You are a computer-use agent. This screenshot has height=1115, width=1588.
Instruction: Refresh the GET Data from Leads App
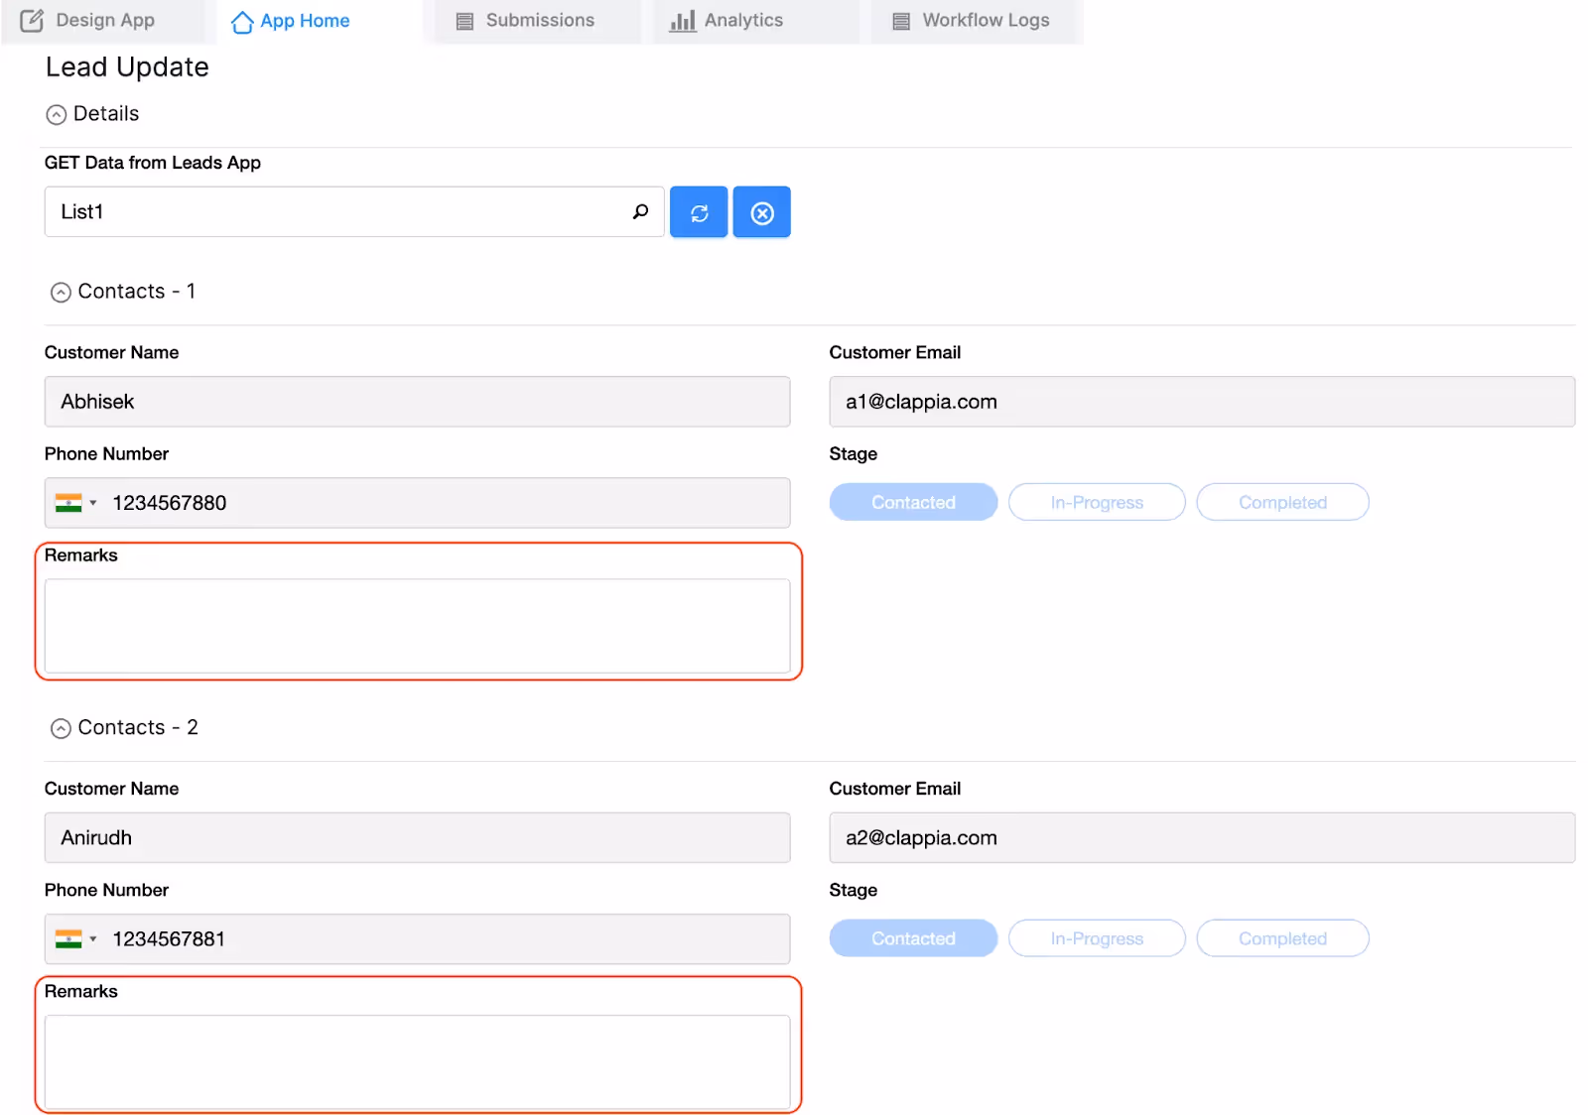(x=699, y=212)
